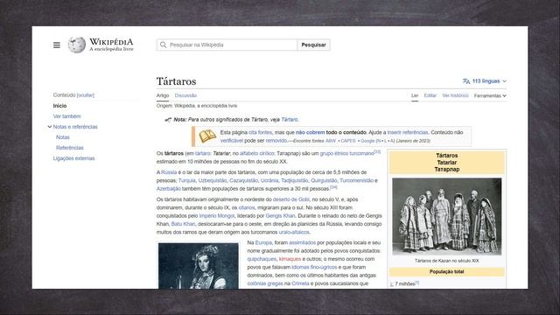This screenshot has width=560, height=315.
Task: Expand the Ferramentas menu
Action: click(x=490, y=95)
